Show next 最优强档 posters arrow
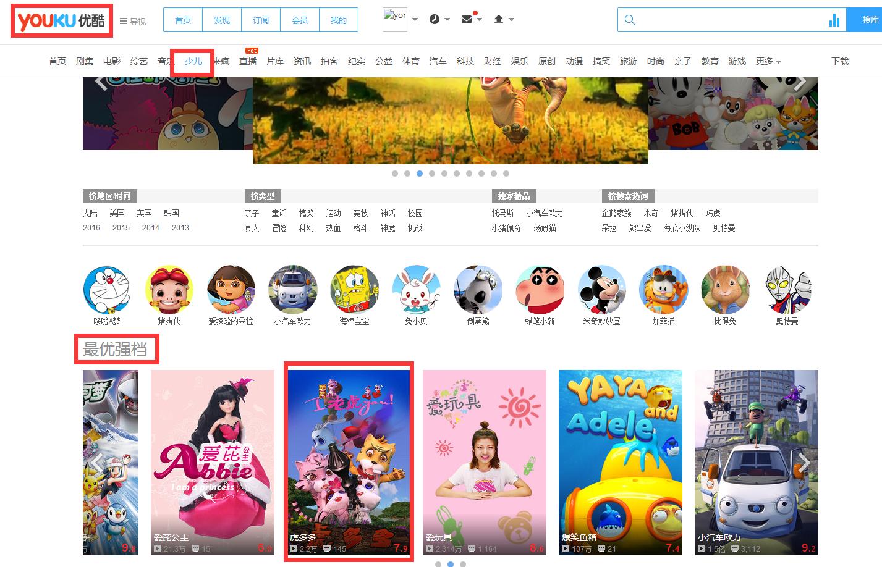 [x=804, y=462]
